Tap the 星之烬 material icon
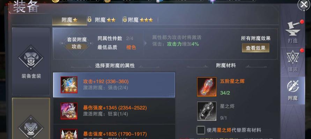The height and width of the screenshot is (139, 311). [207, 111]
